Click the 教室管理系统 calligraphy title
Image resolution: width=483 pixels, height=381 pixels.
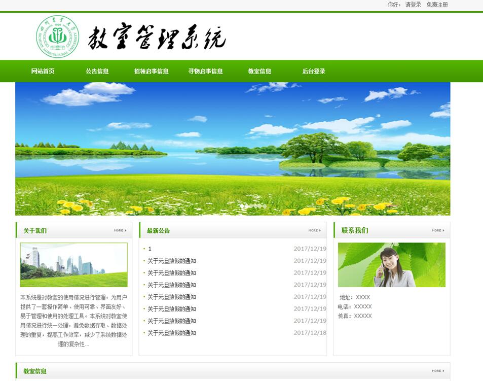click(x=157, y=38)
